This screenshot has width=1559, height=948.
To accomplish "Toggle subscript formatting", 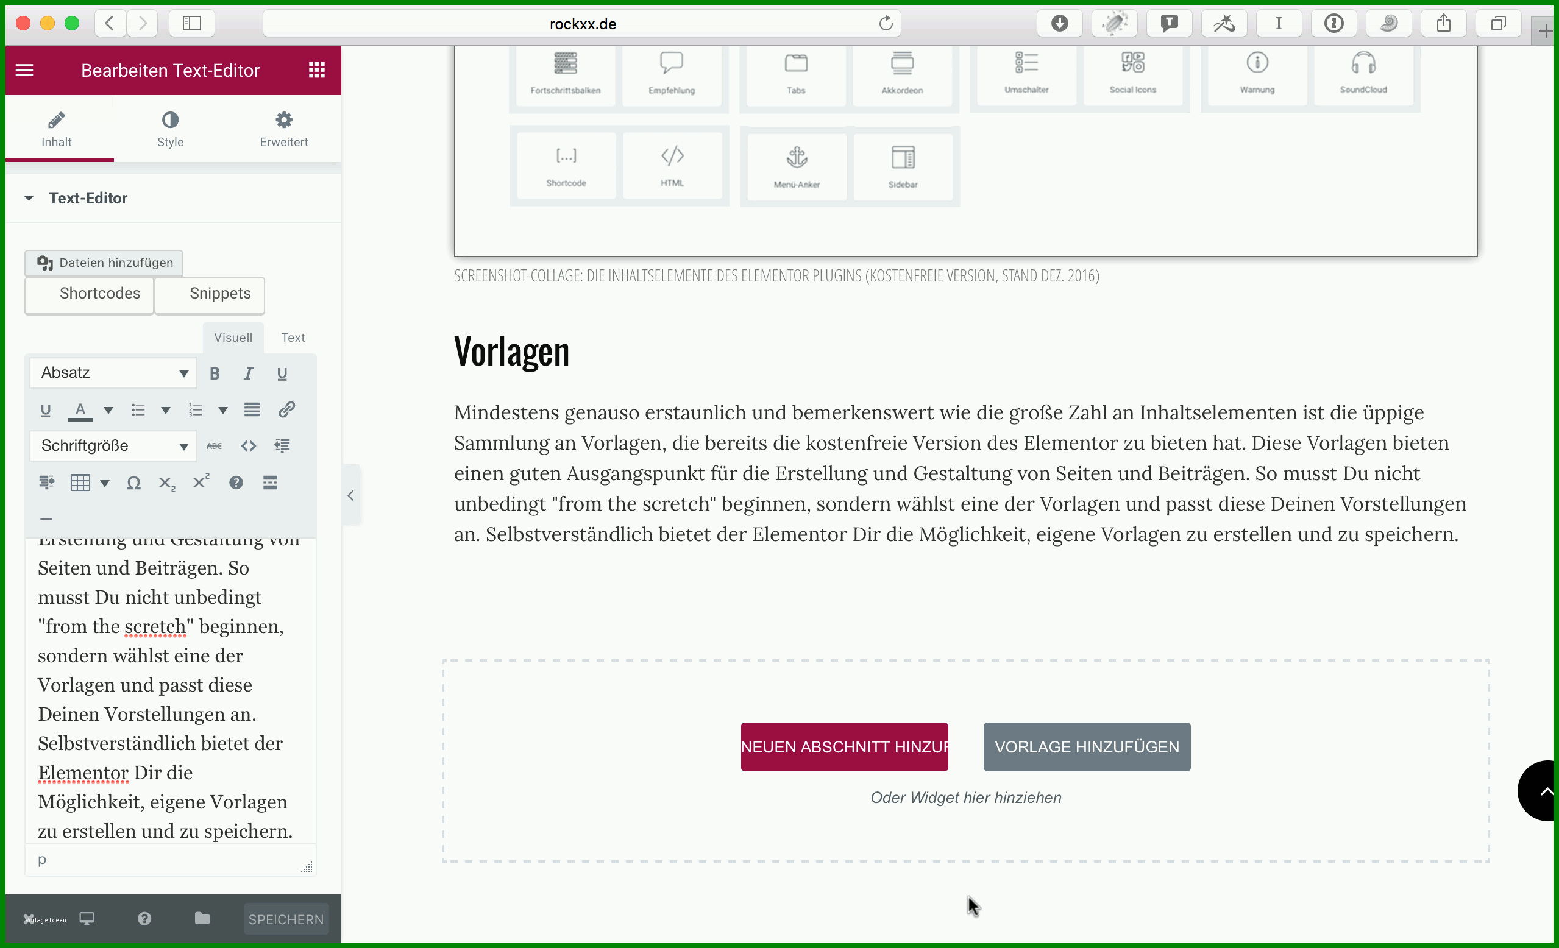I will (x=167, y=483).
